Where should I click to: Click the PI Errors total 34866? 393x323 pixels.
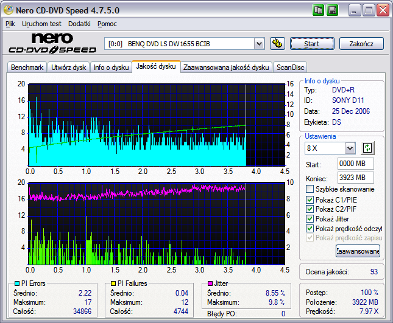82,311
